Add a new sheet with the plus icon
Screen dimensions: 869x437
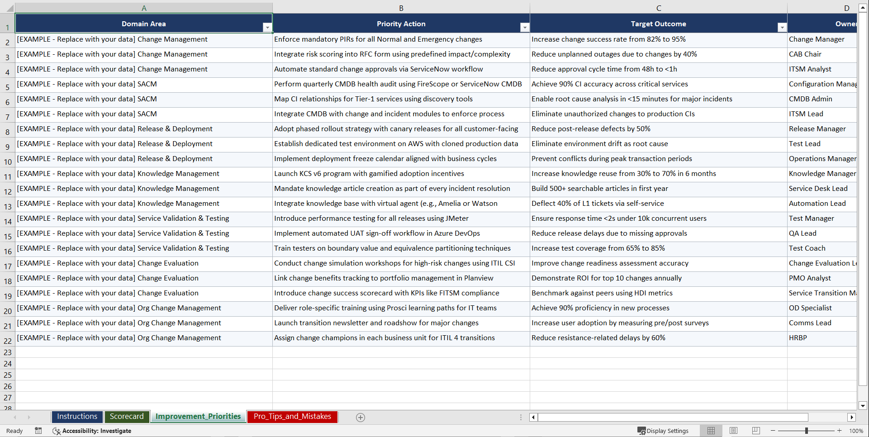pos(361,417)
